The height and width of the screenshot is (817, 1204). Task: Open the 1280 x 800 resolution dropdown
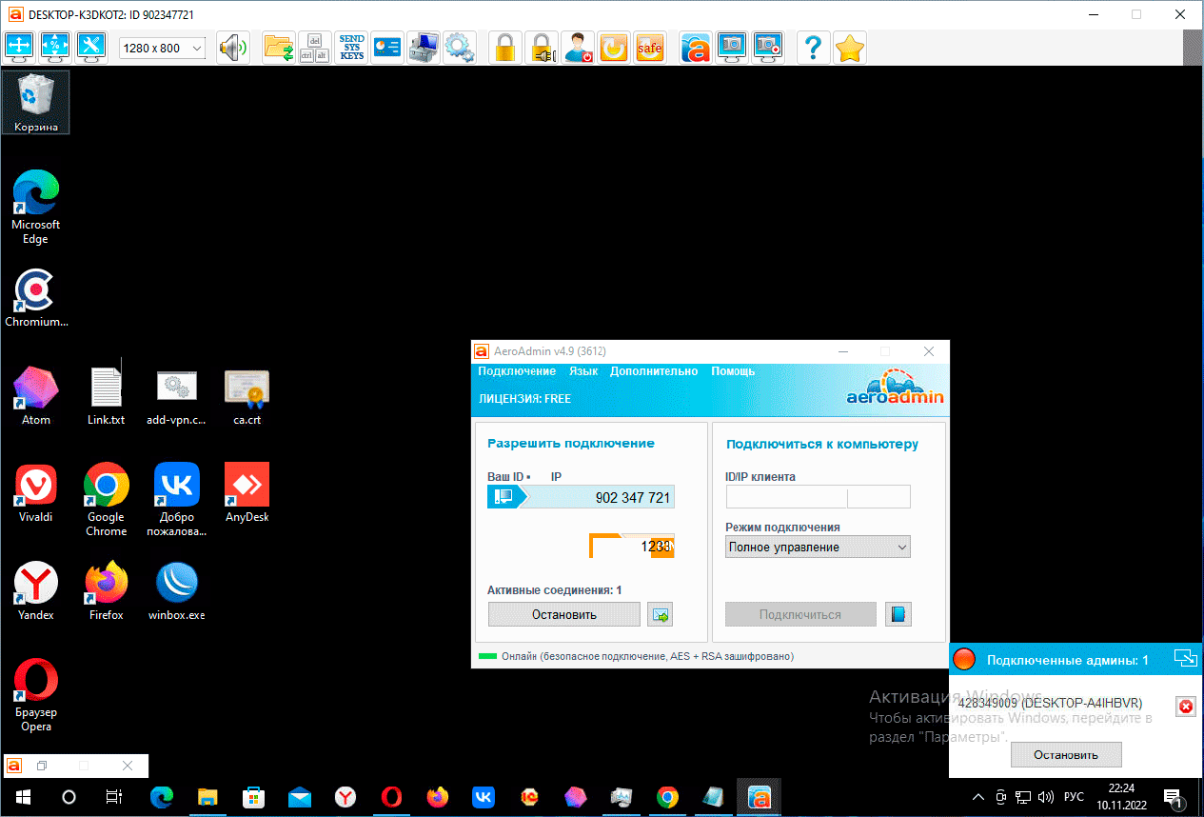(163, 48)
